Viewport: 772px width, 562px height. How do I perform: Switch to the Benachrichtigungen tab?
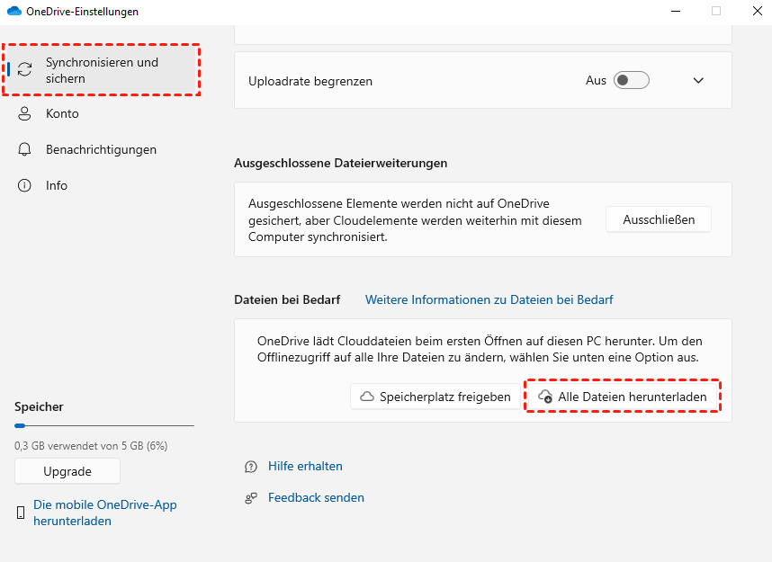(x=101, y=150)
